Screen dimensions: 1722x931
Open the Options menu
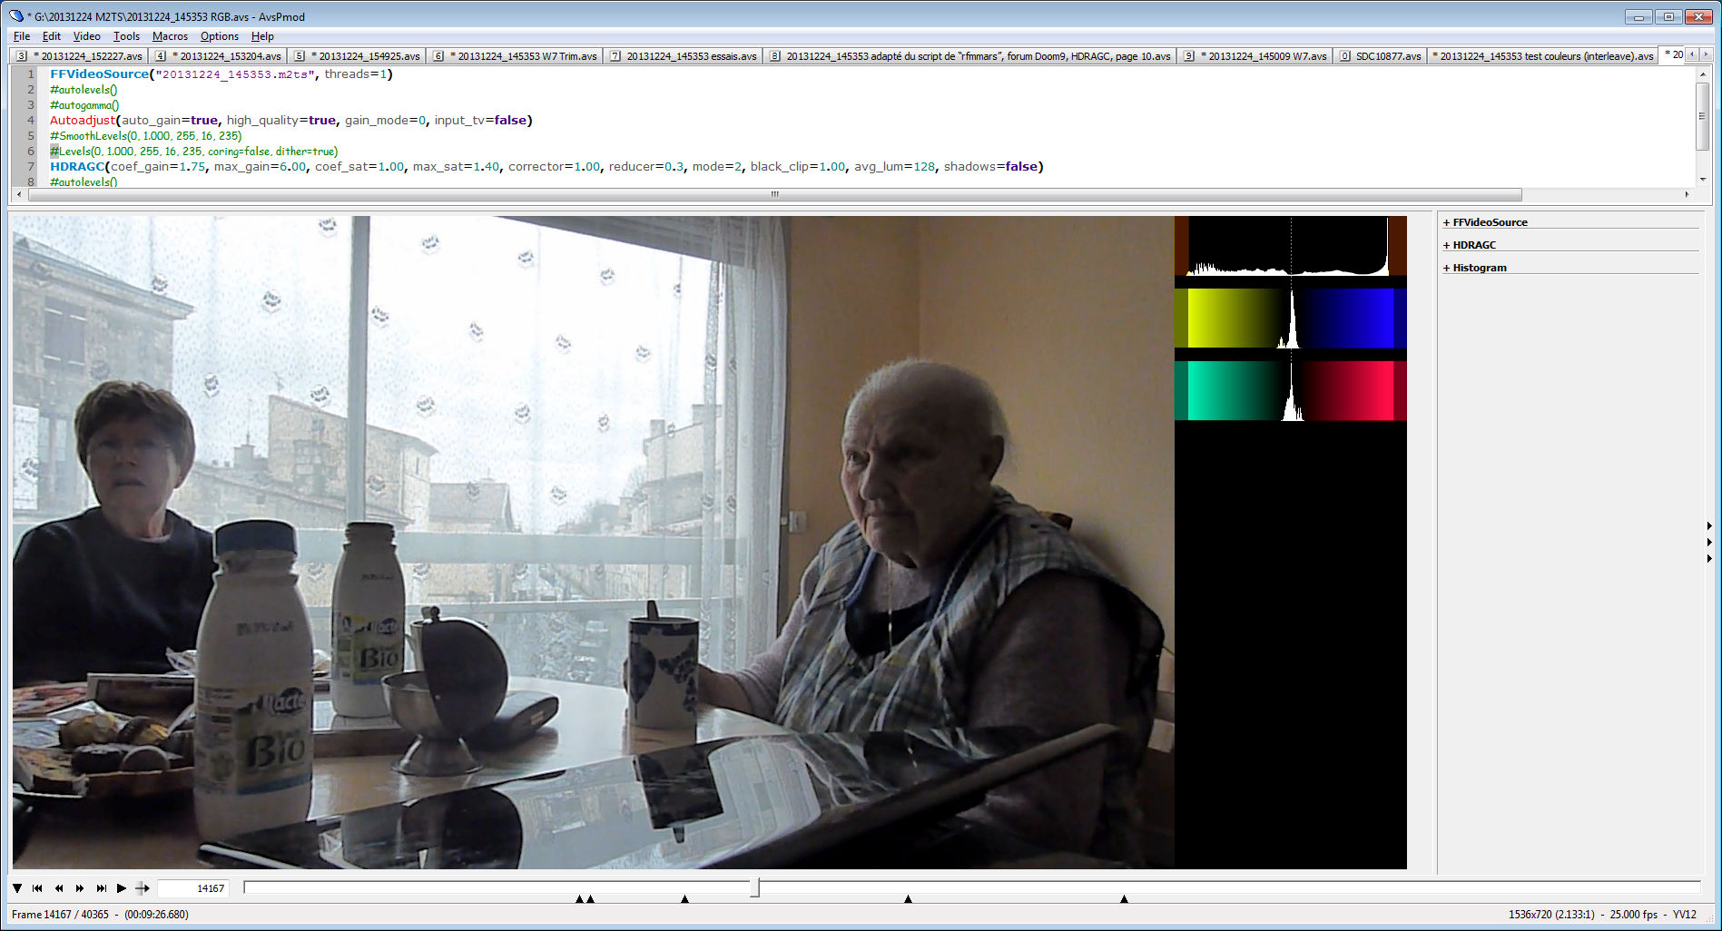(220, 36)
